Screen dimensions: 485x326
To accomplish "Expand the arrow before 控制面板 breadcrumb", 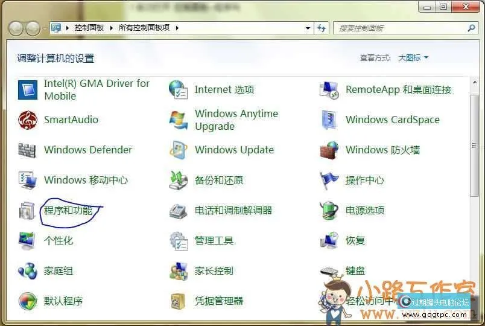I will point(68,28).
